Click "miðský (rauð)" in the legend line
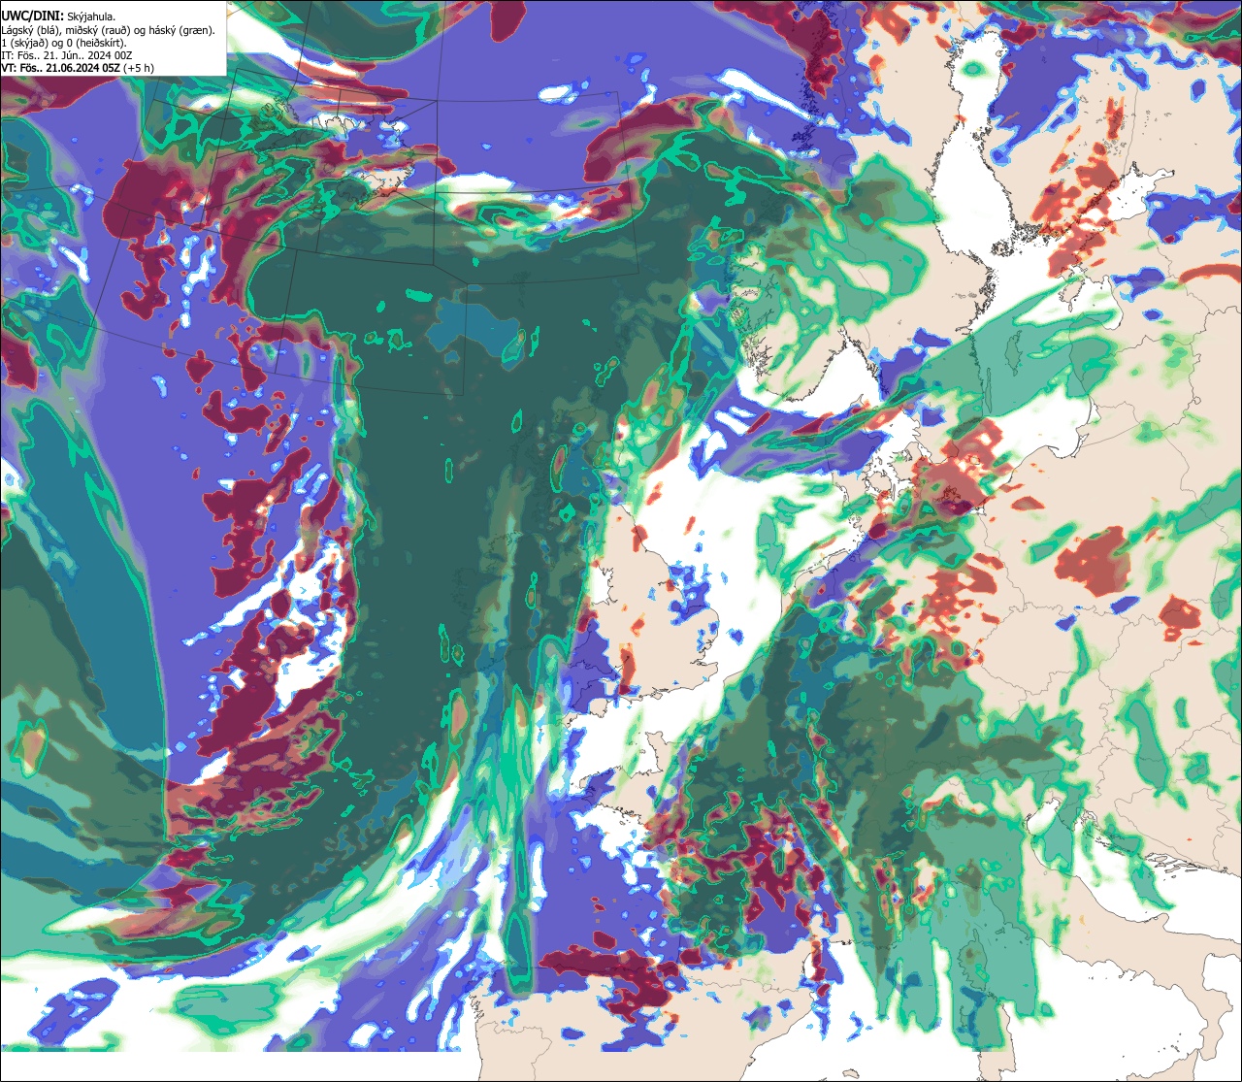Image resolution: width=1242 pixels, height=1082 pixels. pos(98,31)
